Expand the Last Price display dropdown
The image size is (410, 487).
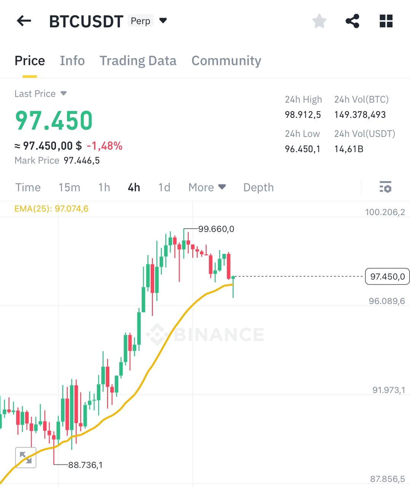(41, 94)
